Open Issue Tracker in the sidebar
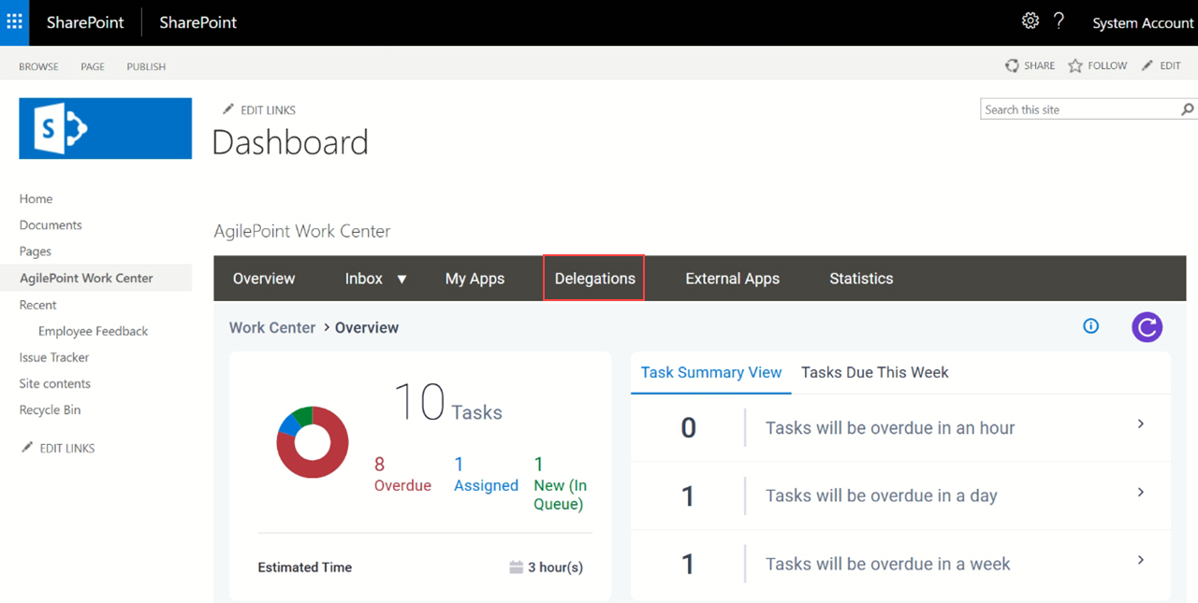The image size is (1198, 603). click(54, 357)
